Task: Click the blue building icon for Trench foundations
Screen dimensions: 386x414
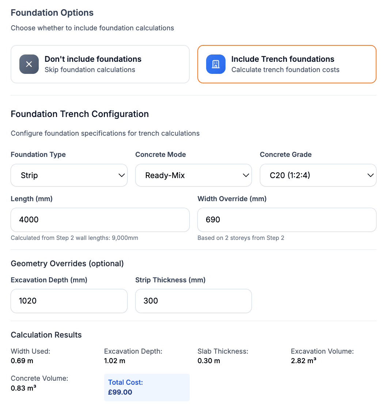Action: (216, 64)
